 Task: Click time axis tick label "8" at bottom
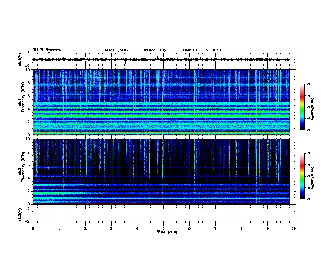tap(242, 228)
